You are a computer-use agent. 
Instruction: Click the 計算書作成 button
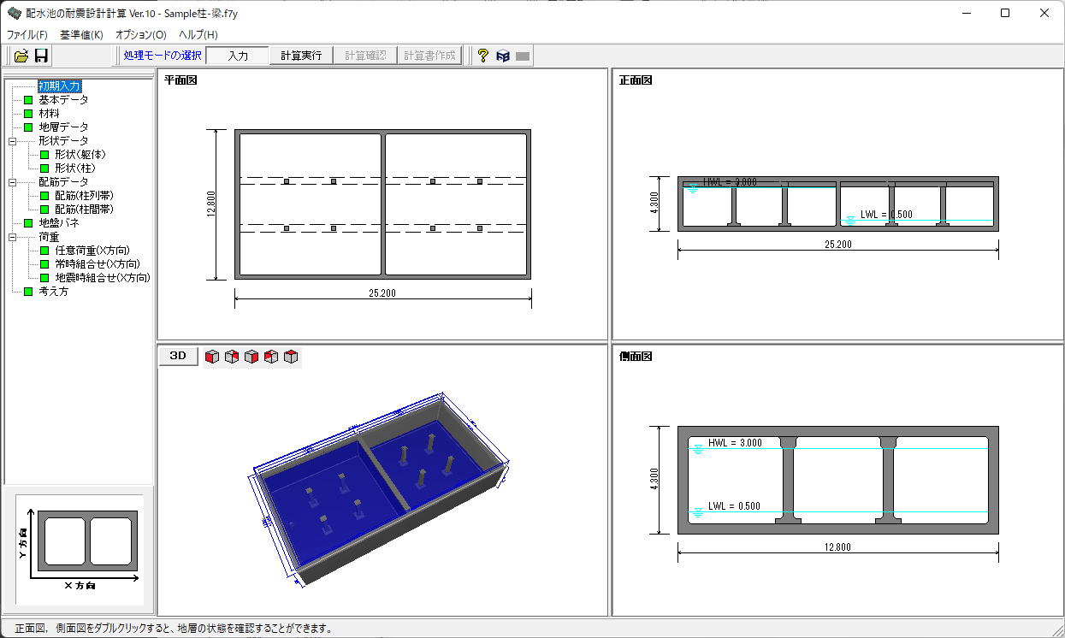[x=430, y=56]
